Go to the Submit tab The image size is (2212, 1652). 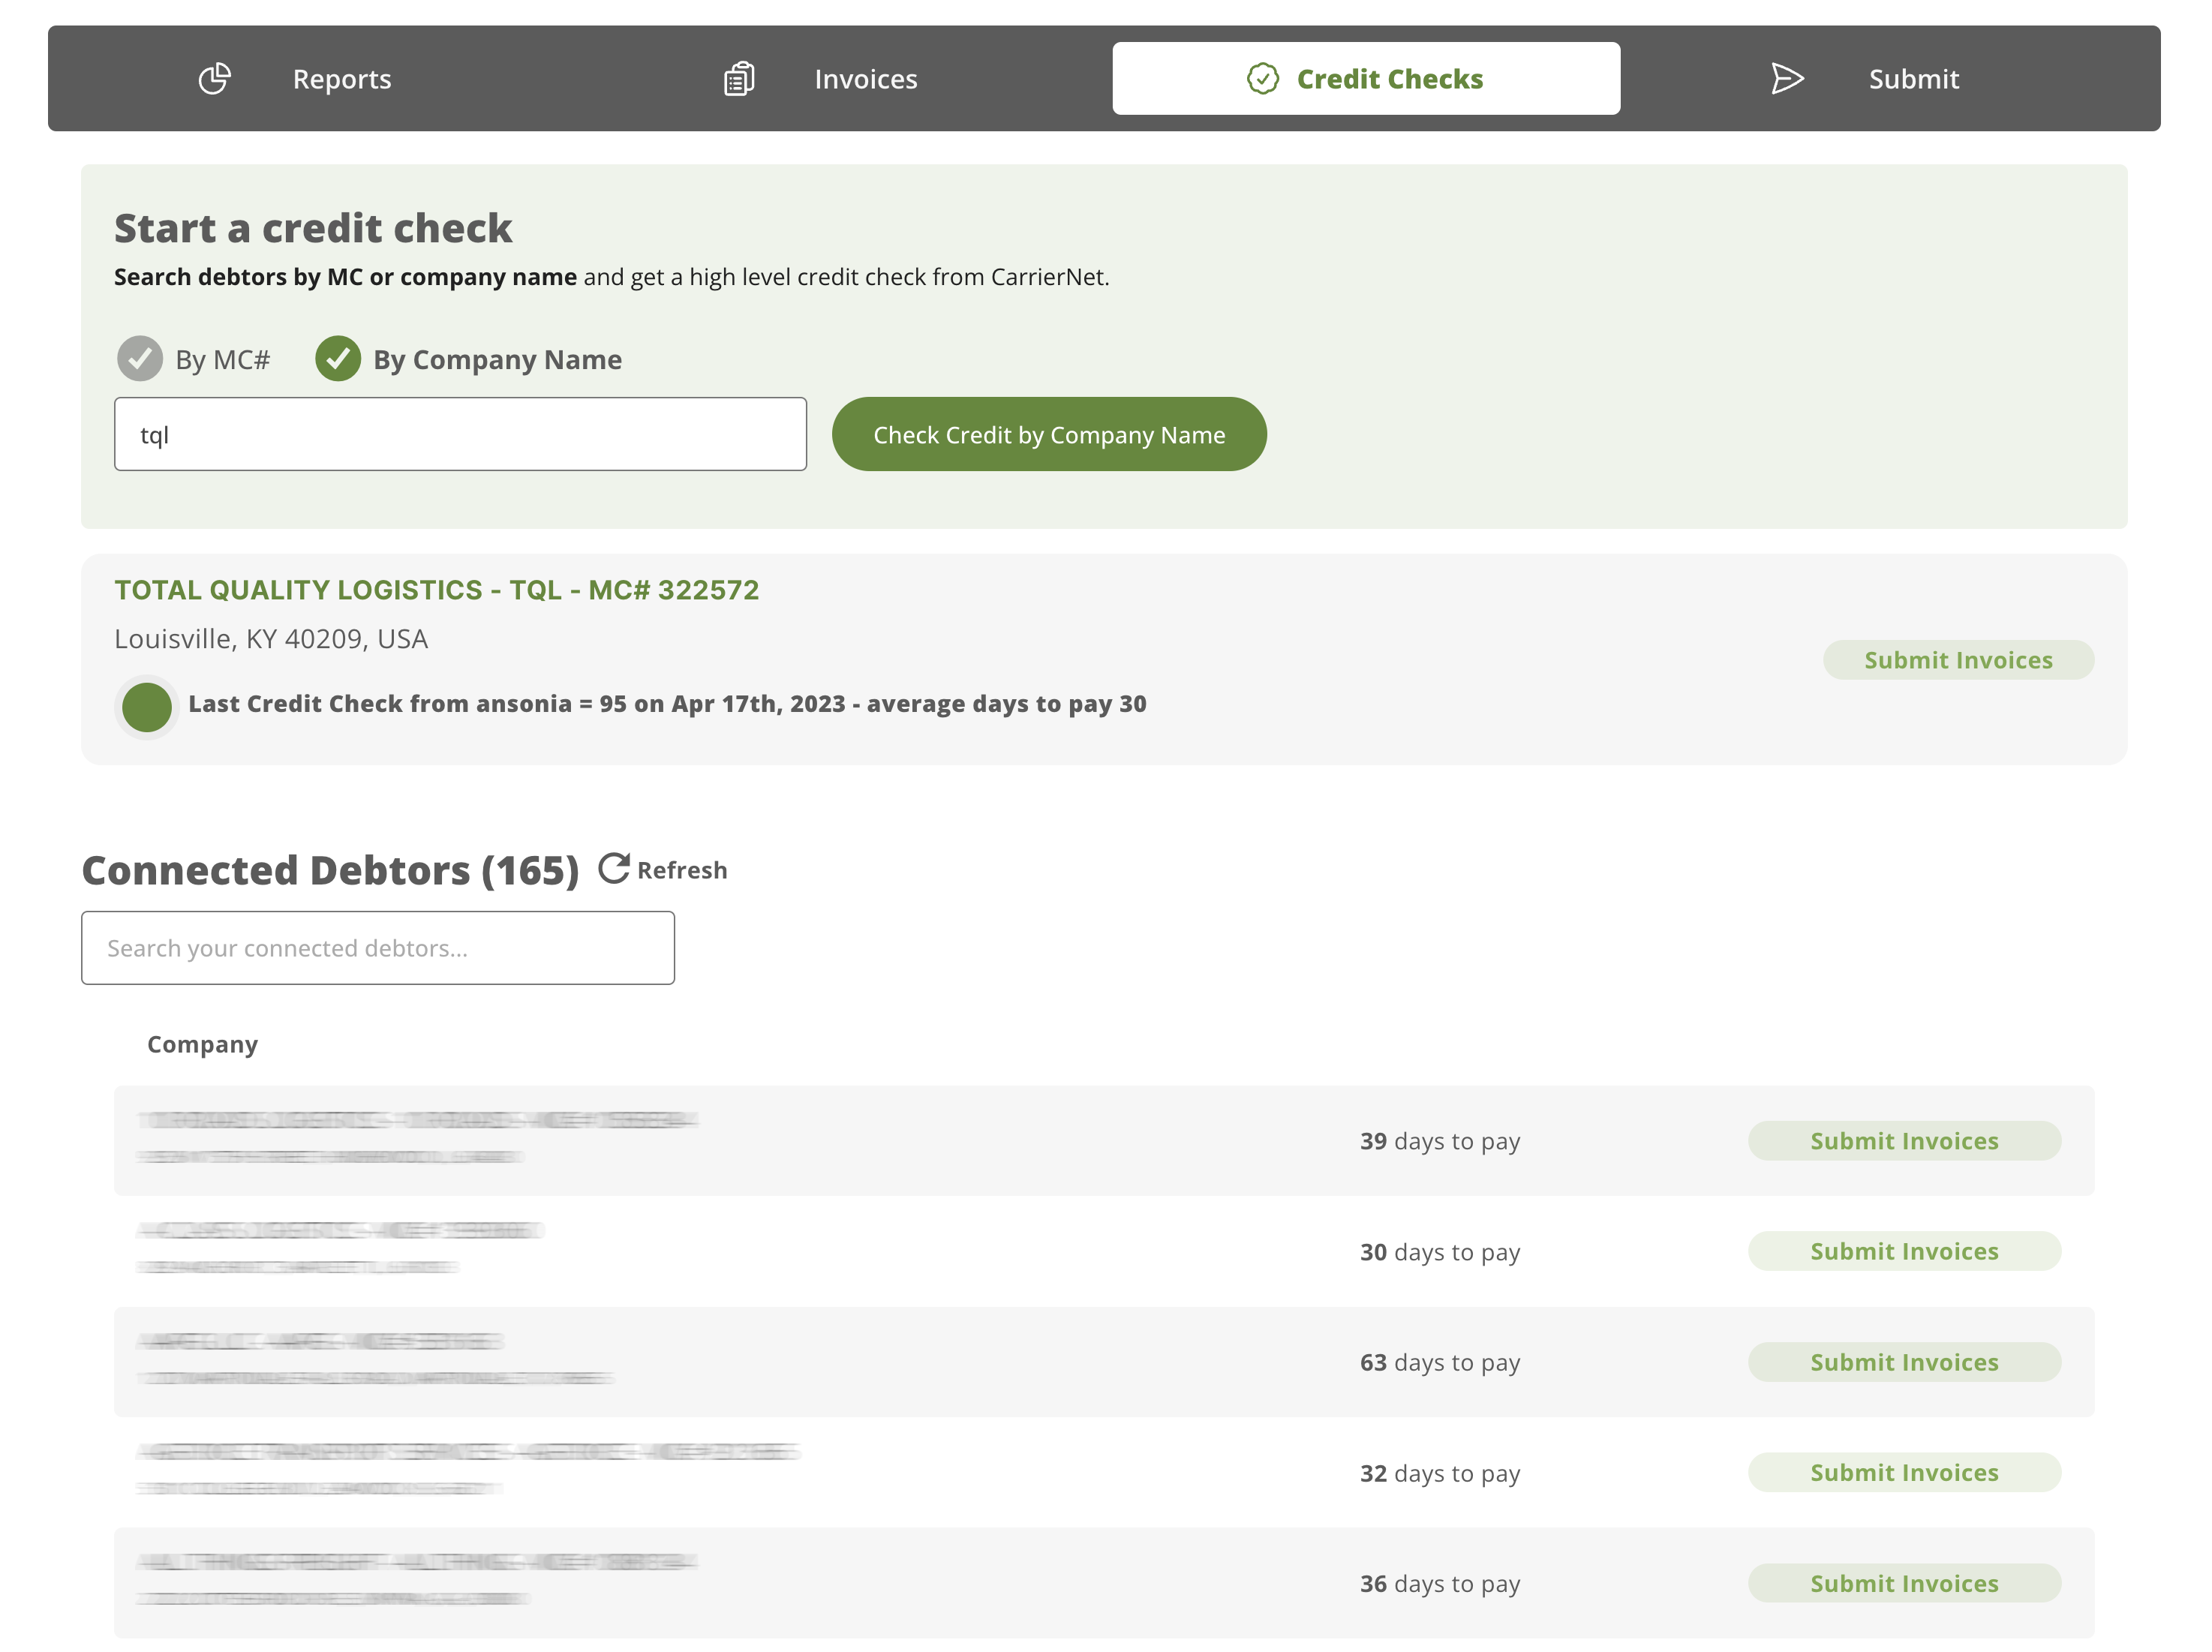pyautogui.click(x=1912, y=79)
